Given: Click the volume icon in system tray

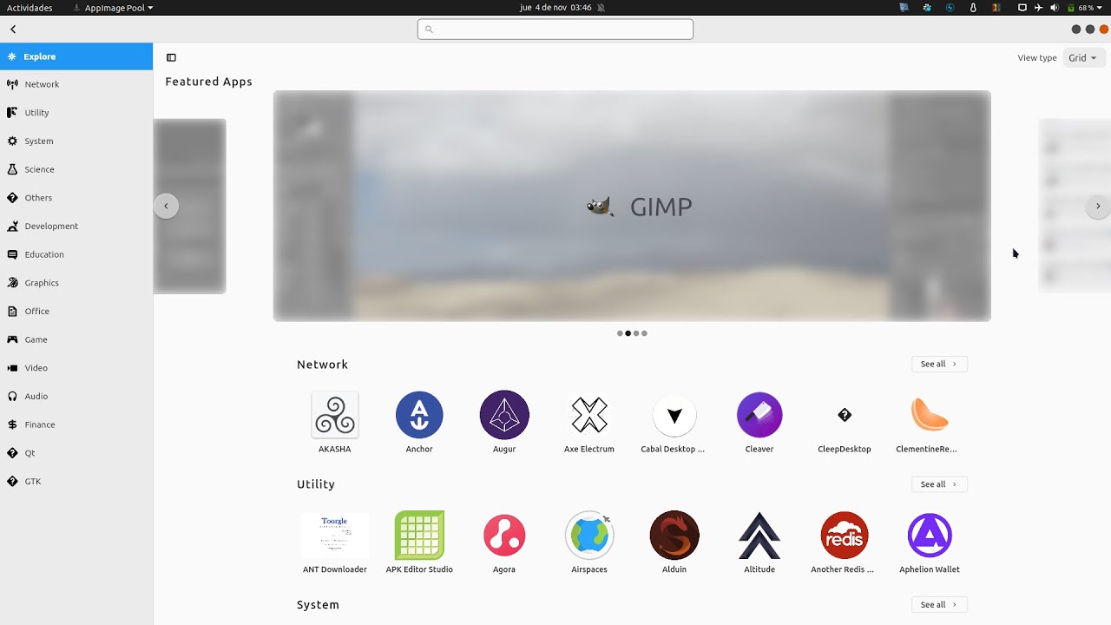Looking at the screenshot, I should pos(1054,8).
